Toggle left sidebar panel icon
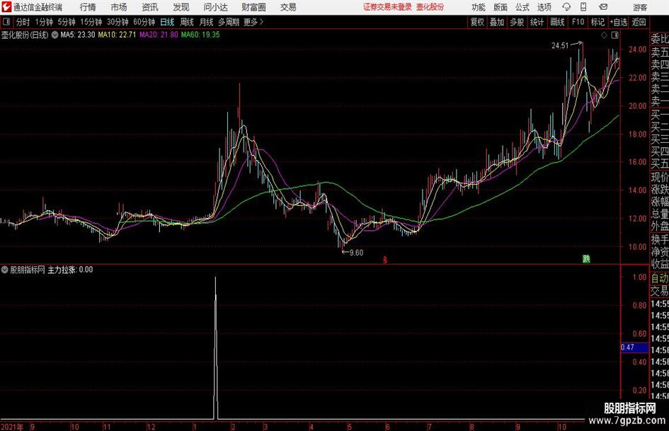Viewport: 669px width, 431px height. point(6,22)
